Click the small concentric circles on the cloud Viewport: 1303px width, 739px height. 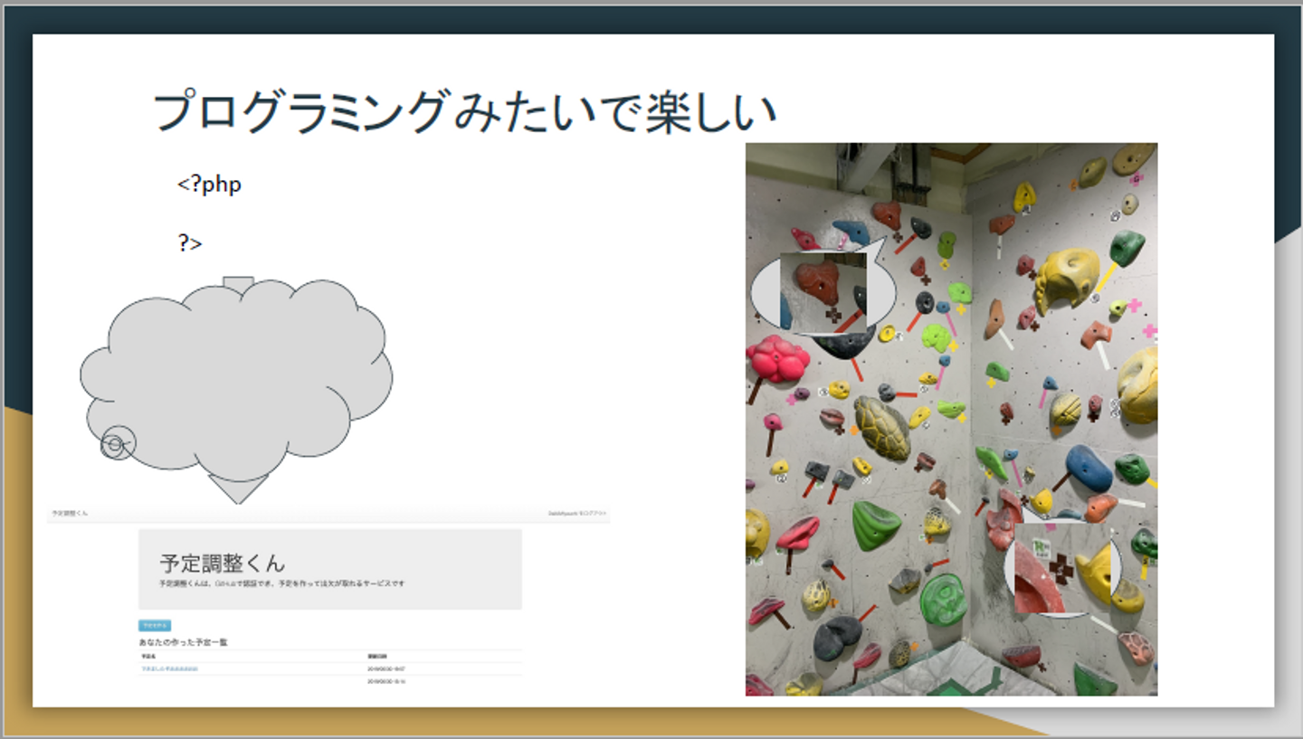click(116, 443)
